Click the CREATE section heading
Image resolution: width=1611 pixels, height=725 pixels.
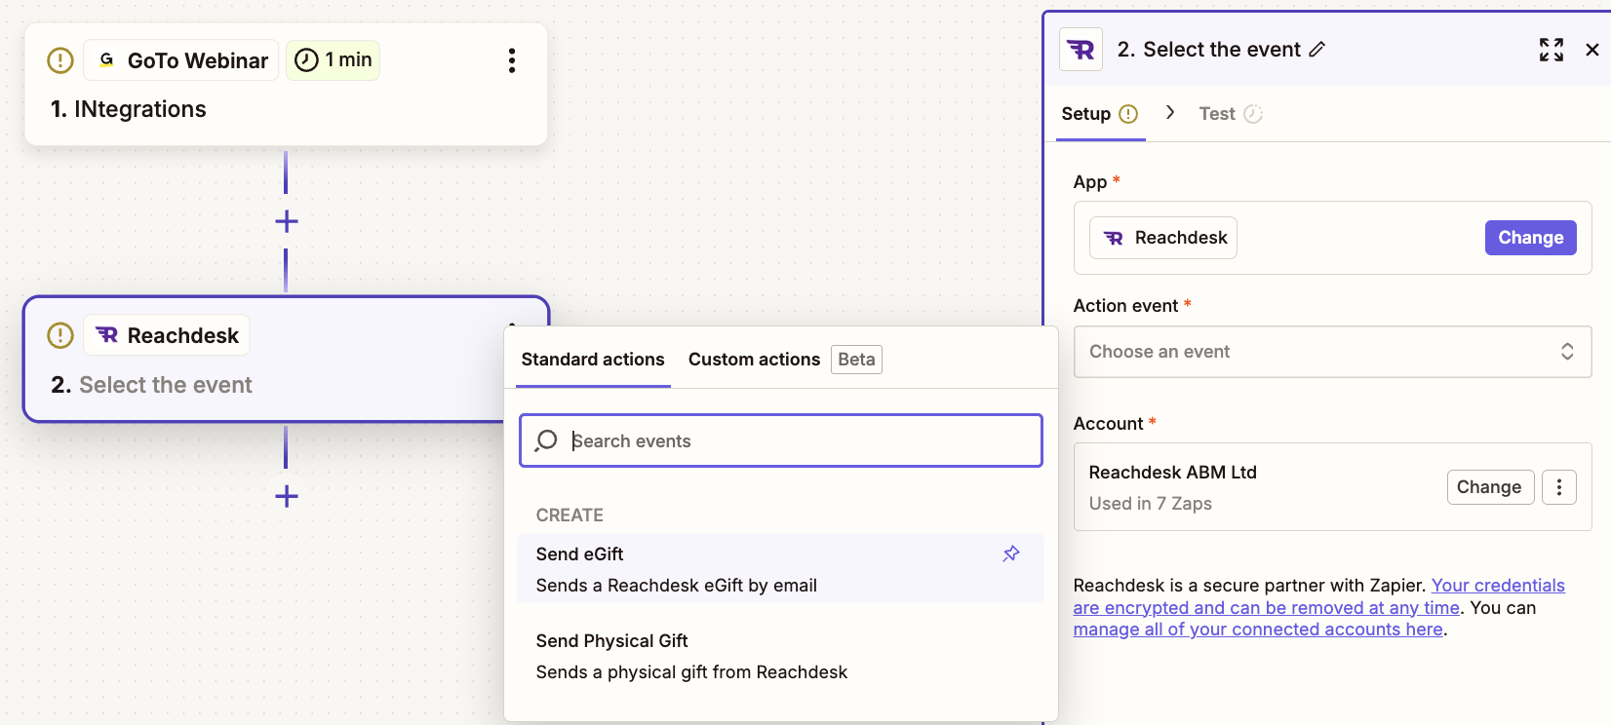point(570,515)
